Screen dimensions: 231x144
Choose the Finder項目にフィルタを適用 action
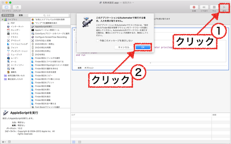(50, 58)
